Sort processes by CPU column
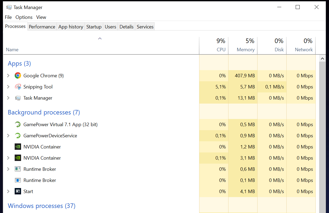 point(214,46)
